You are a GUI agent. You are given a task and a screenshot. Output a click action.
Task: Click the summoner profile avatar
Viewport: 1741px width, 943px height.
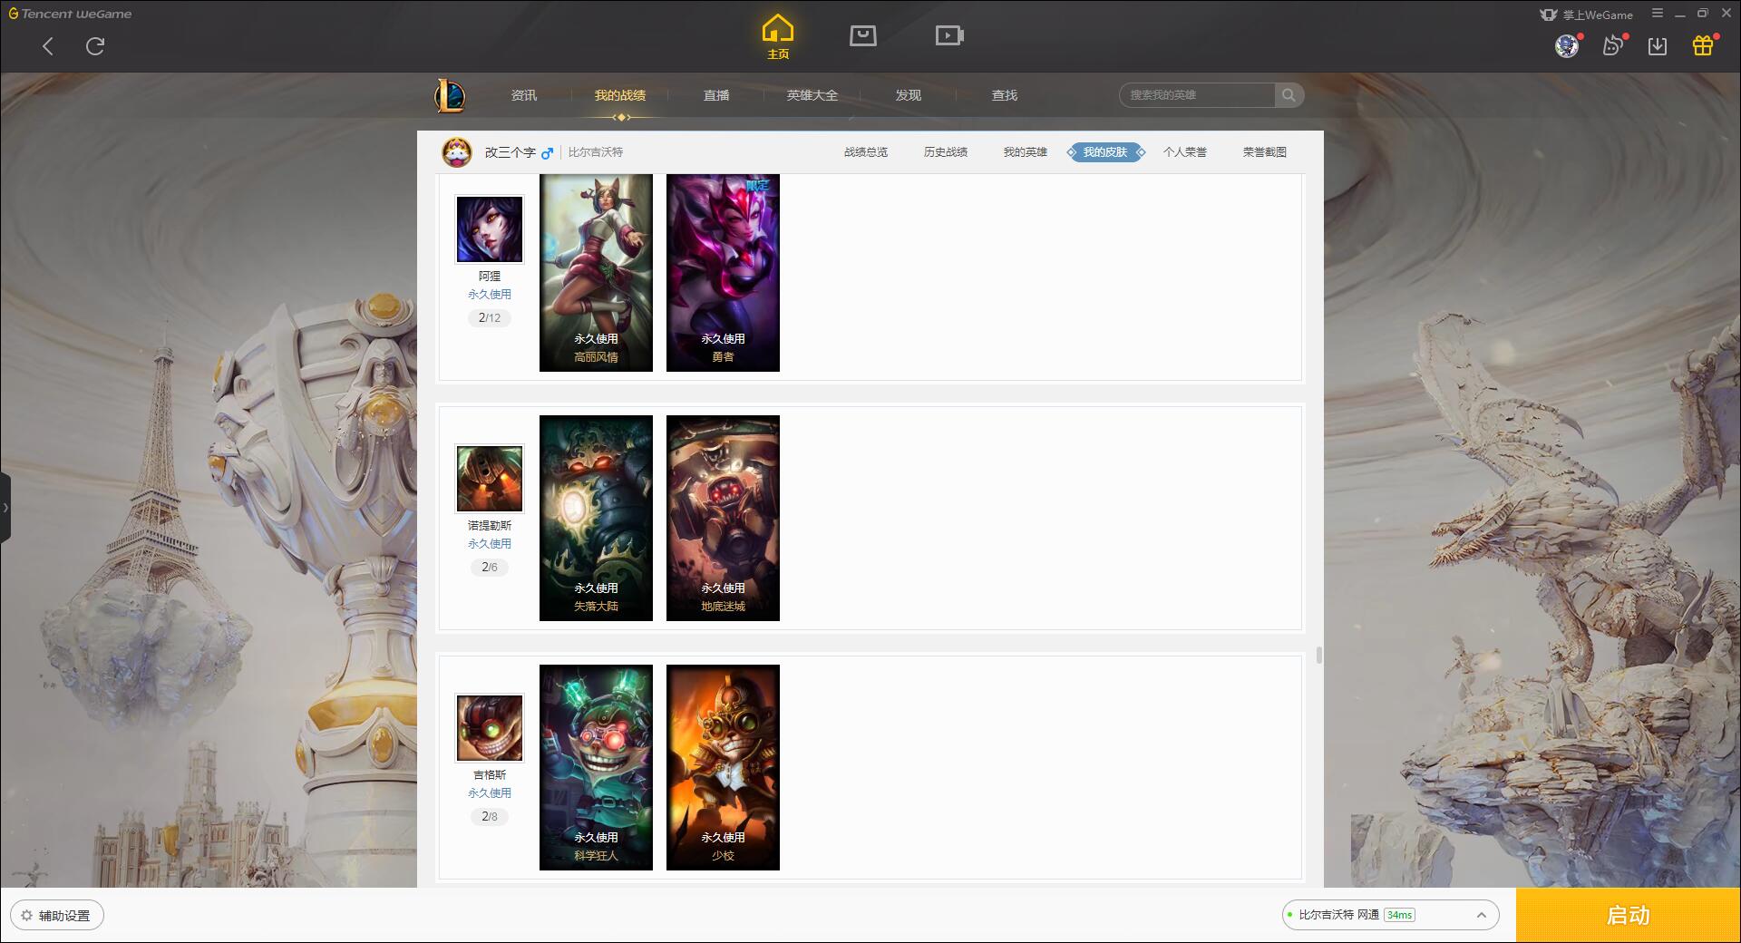[457, 152]
